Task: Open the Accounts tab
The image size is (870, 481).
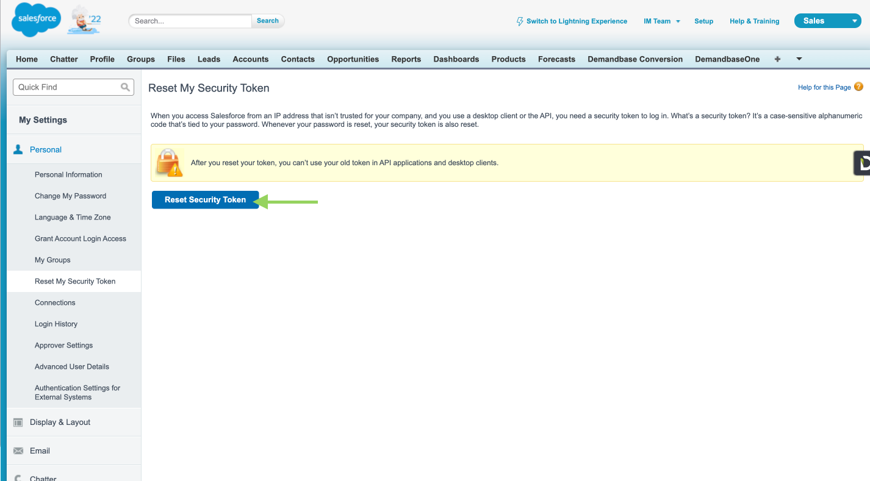Action: point(251,59)
